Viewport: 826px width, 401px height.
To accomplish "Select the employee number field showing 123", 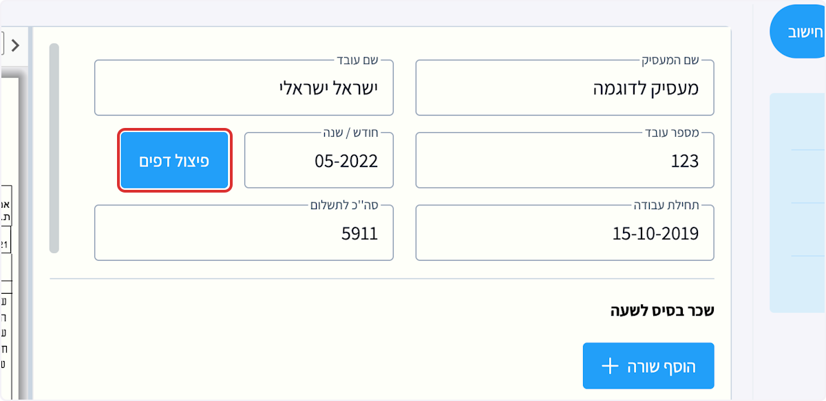I will tap(564, 160).
